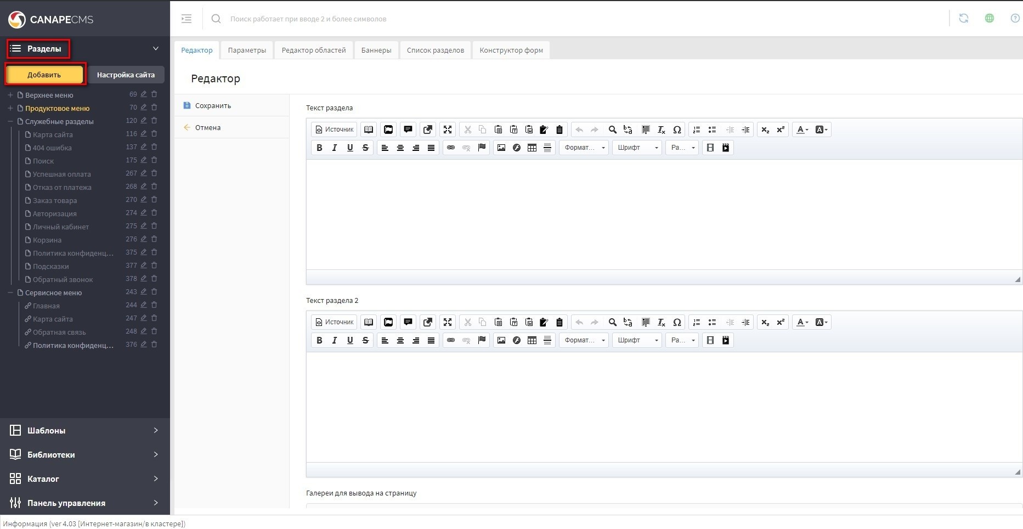Expand the 'Верхнее меню' tree node
1023x529 pixels.
point(10,95)
